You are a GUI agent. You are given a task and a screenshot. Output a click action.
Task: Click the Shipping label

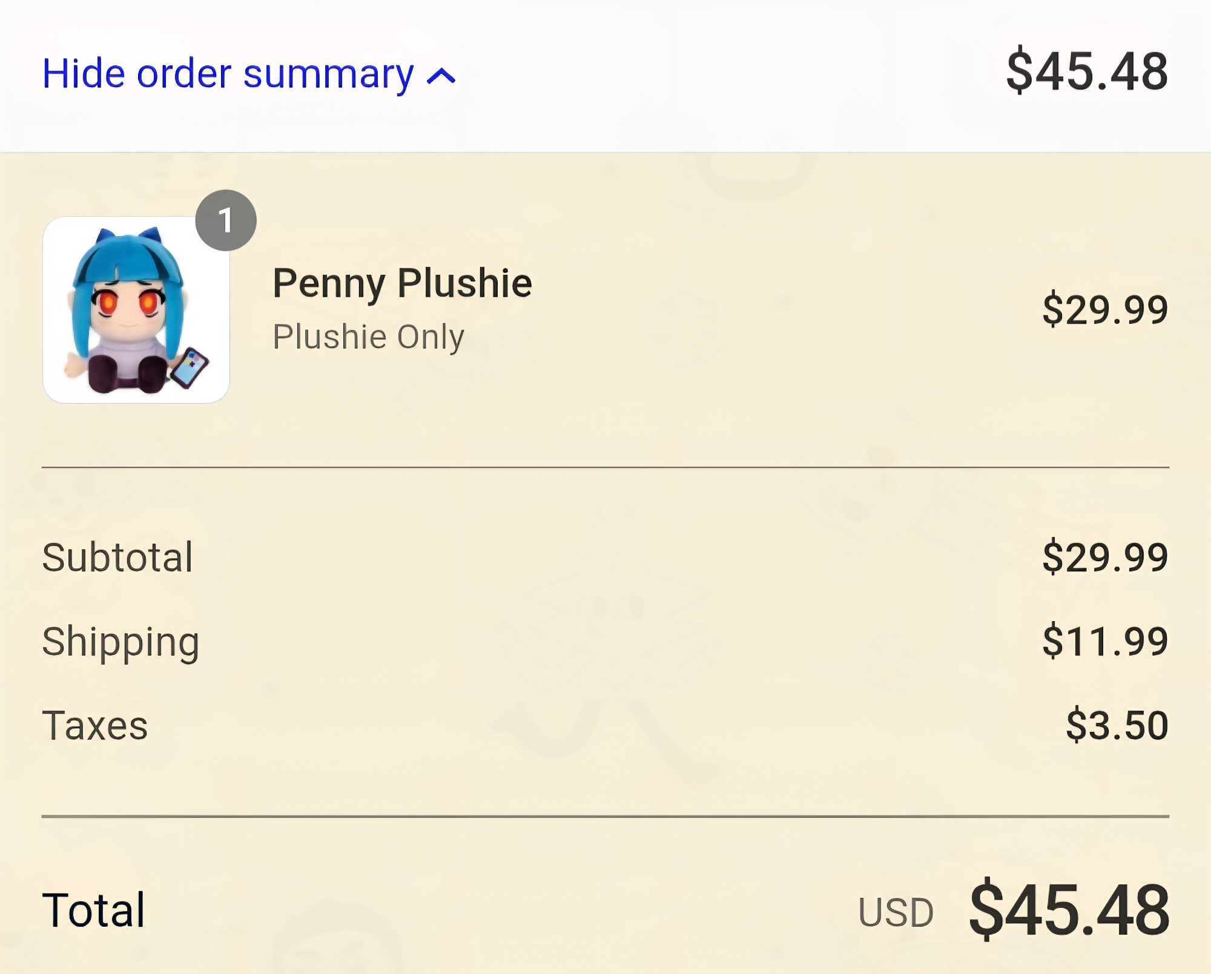click(120, 643)
